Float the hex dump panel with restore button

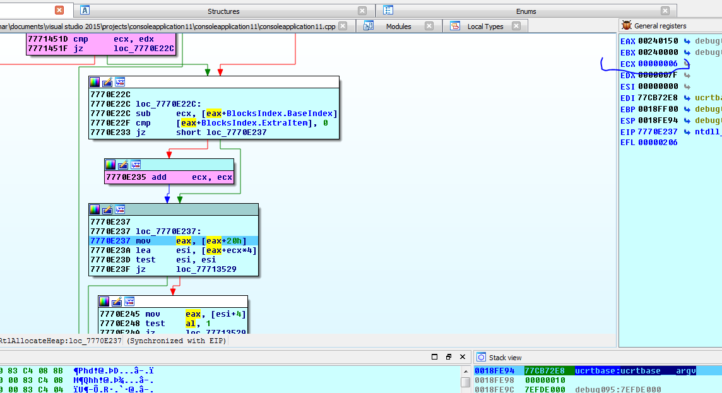click(449, 357)
